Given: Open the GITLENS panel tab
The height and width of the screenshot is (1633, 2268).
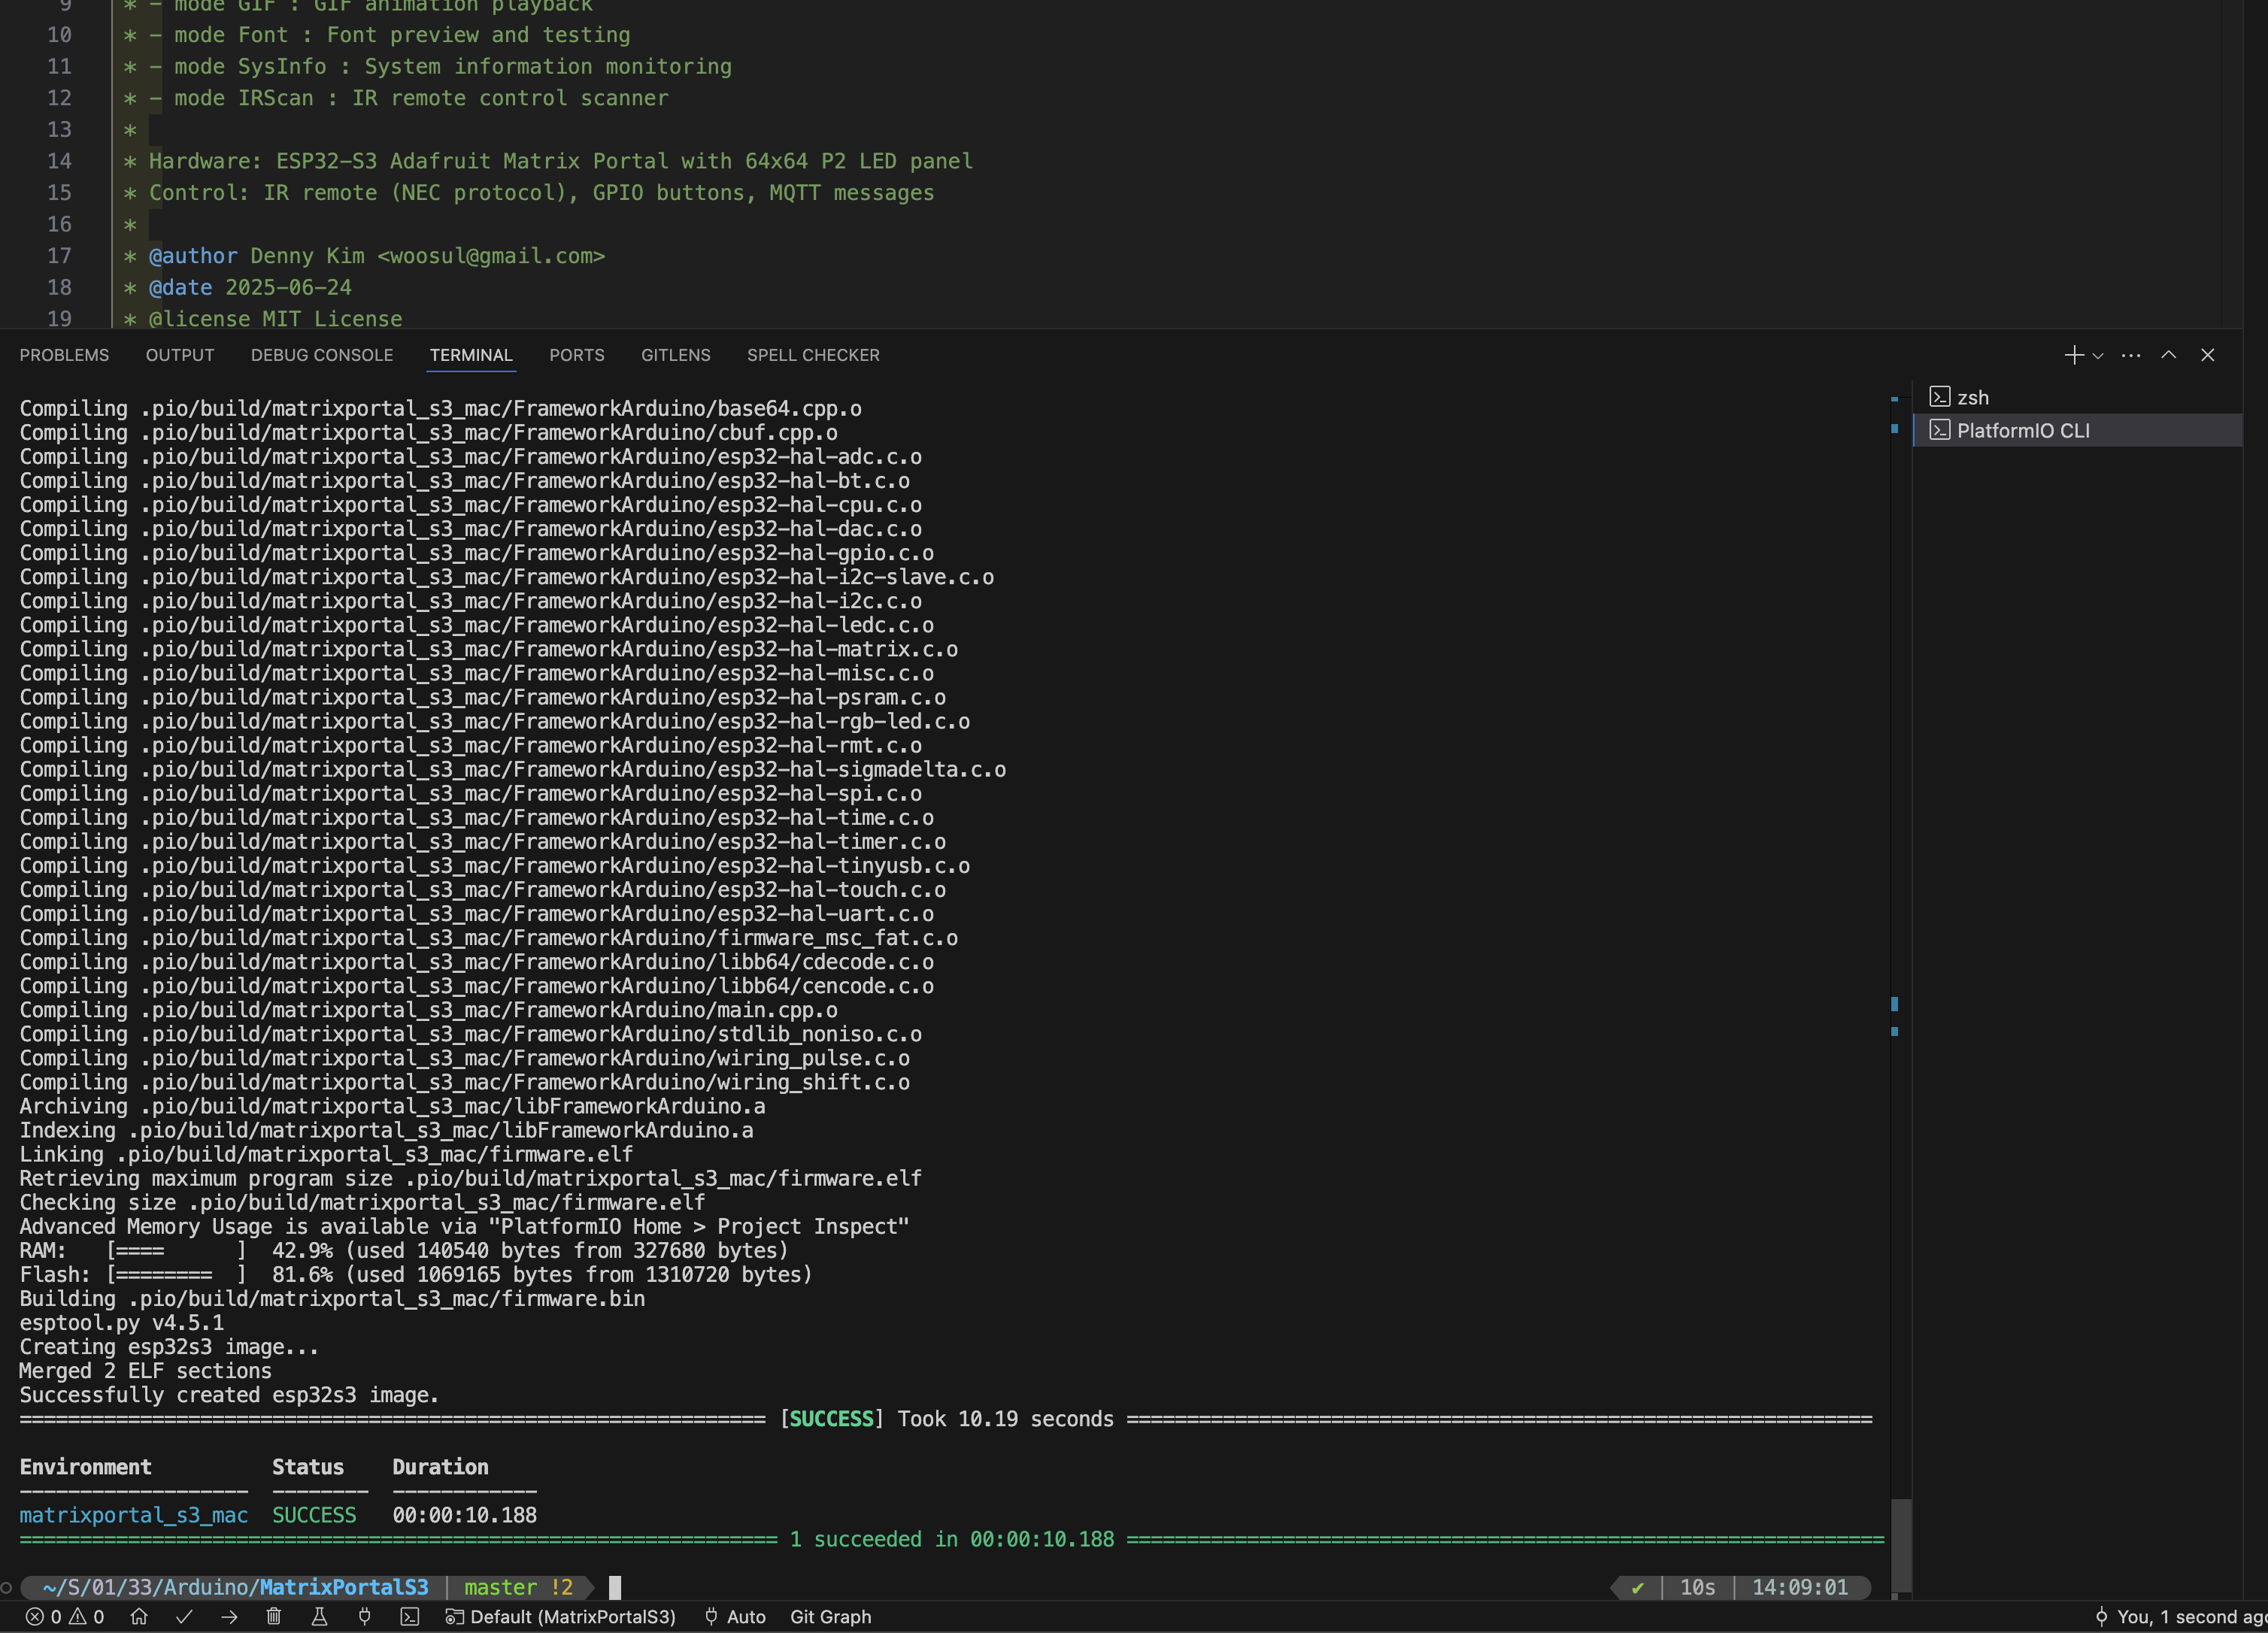Looking at the screenshot, I should 675,355.
